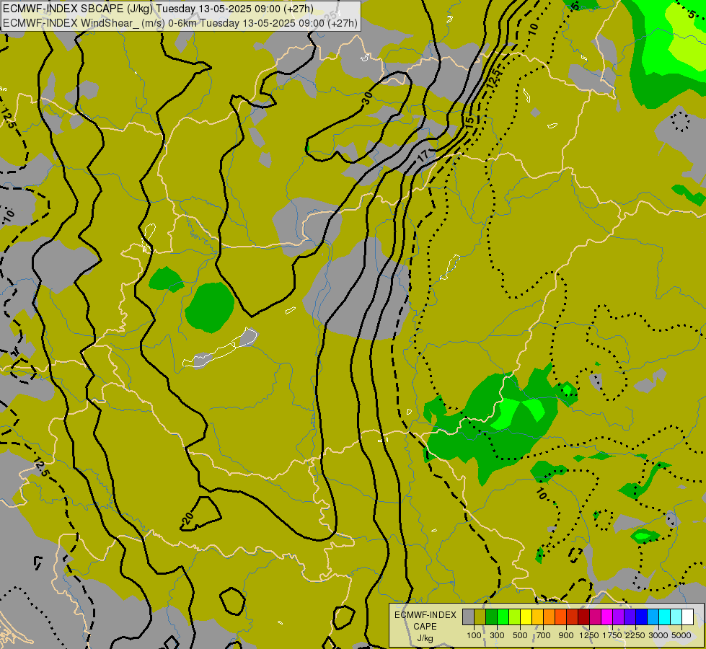Screen dimensions: 706x649
Task: Choose the white legend swatch above 5000
Action: 687,617
